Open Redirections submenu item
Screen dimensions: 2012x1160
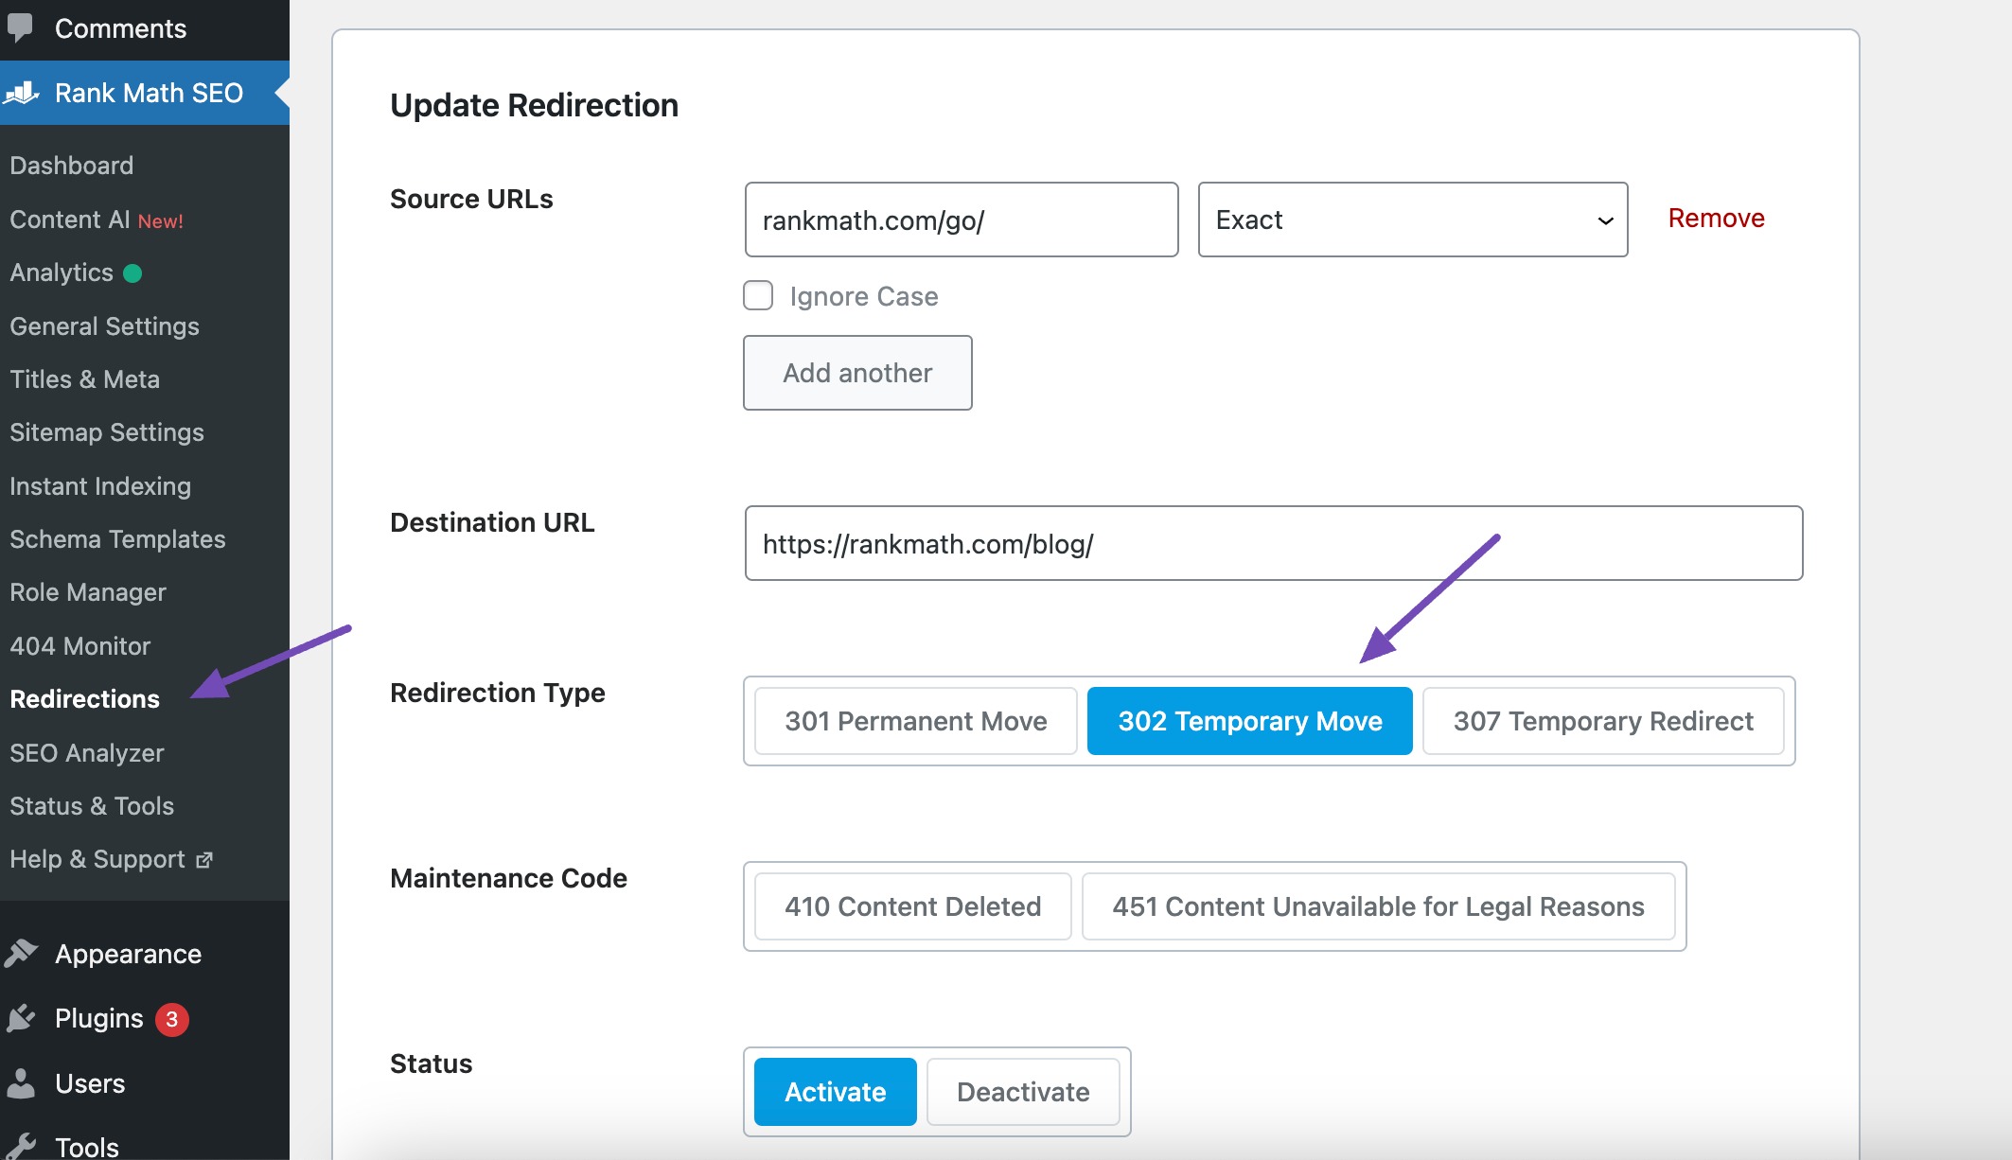tap(84, 699)
